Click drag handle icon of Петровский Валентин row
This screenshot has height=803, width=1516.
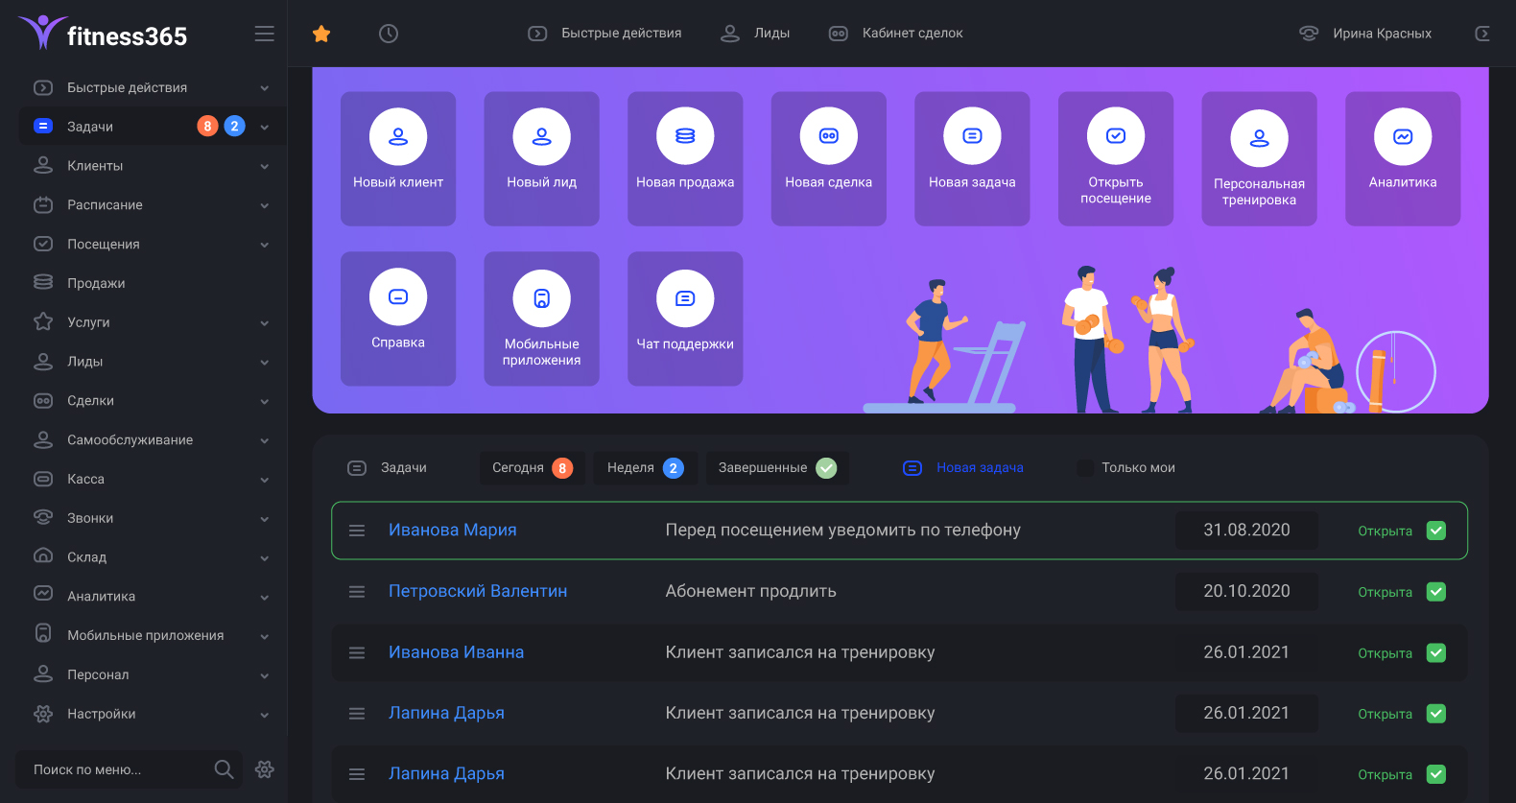(357, 592)
